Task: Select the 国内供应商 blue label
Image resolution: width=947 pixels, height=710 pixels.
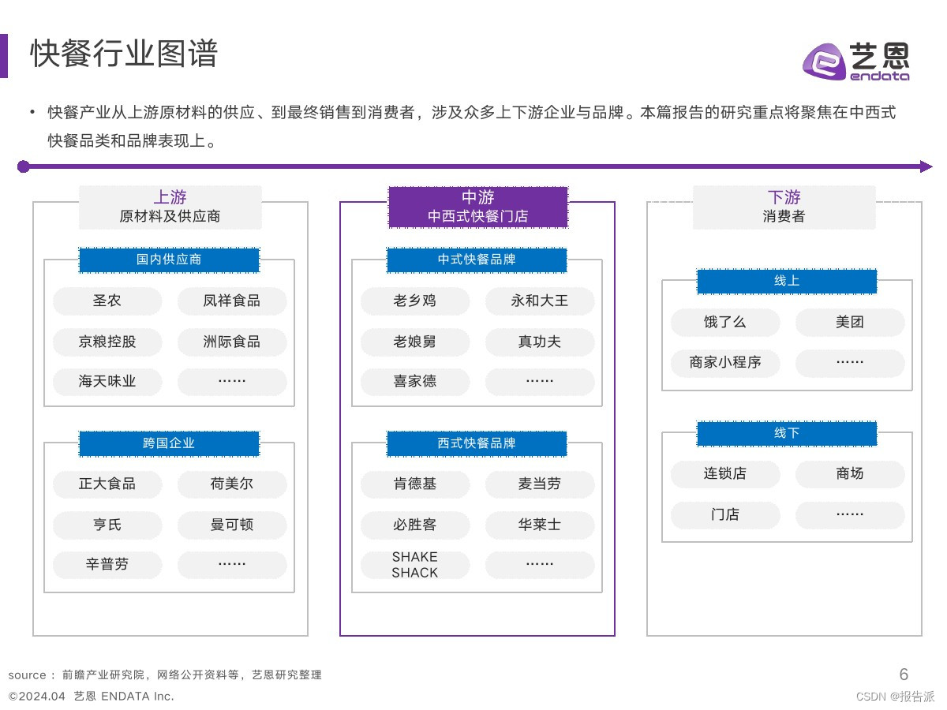Action: pos(169,260)
